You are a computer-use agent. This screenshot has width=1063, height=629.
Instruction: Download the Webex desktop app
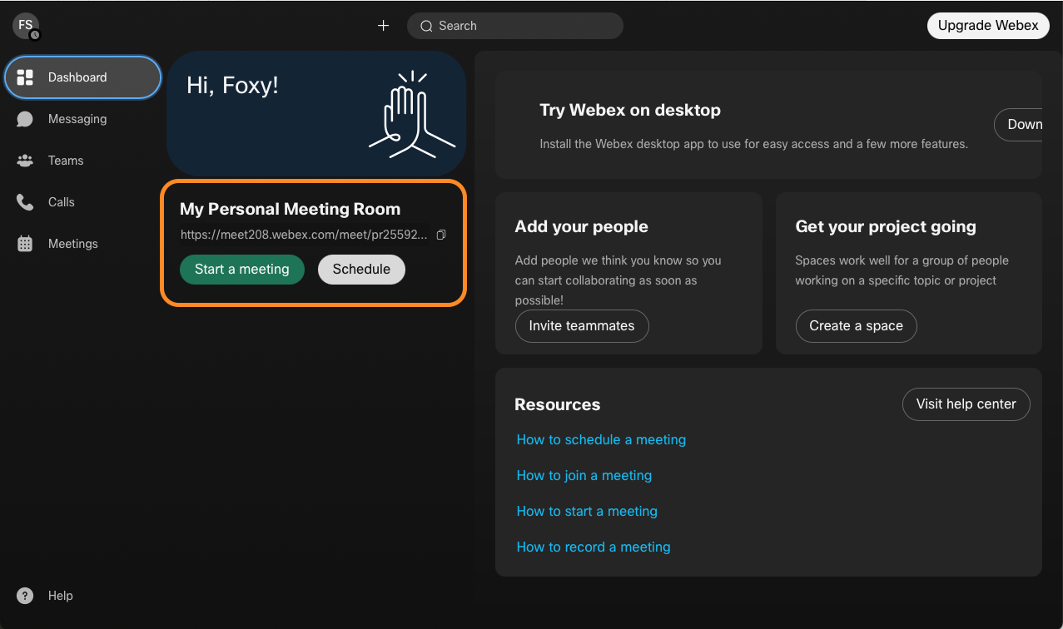tap(1030, 124)
